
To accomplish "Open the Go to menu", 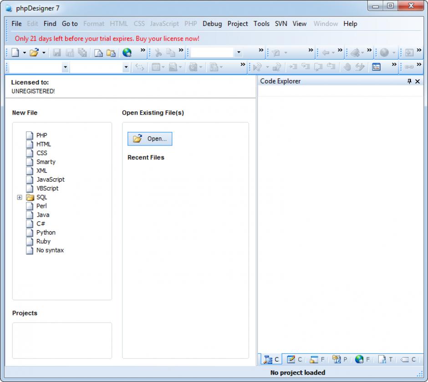I will coord(70,24).
